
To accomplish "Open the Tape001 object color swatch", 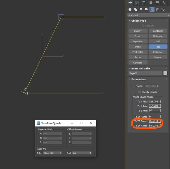I will [x=165, y=73].
